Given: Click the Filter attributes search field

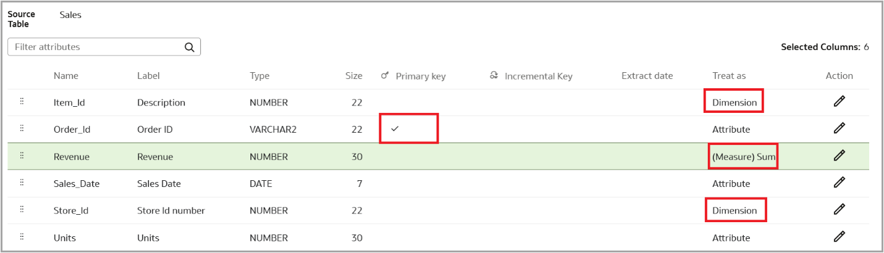Looking at the screenshot, I should click(x=96, y=47).
